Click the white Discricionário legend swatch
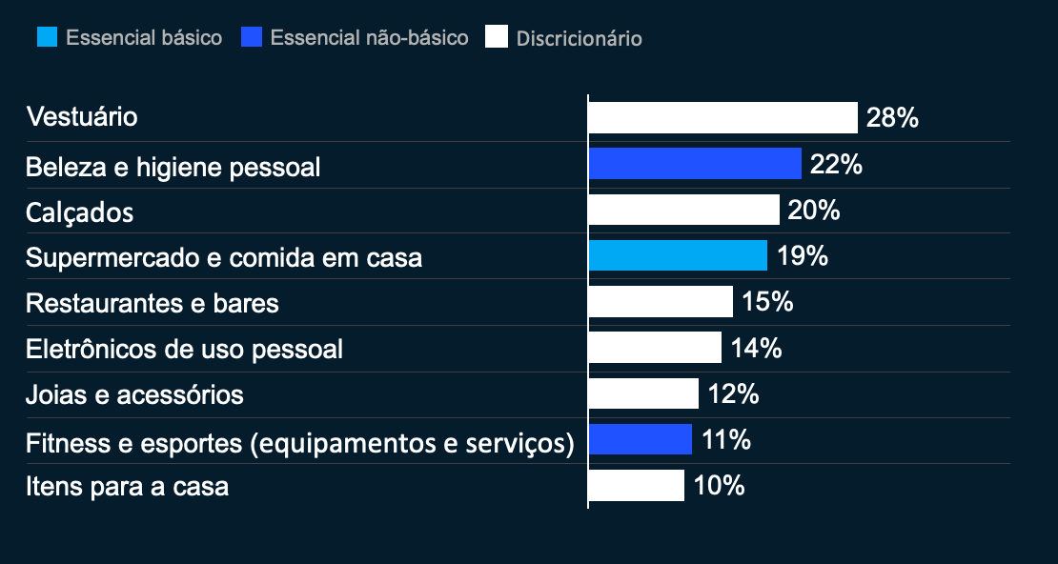 [x=496, y=38]
